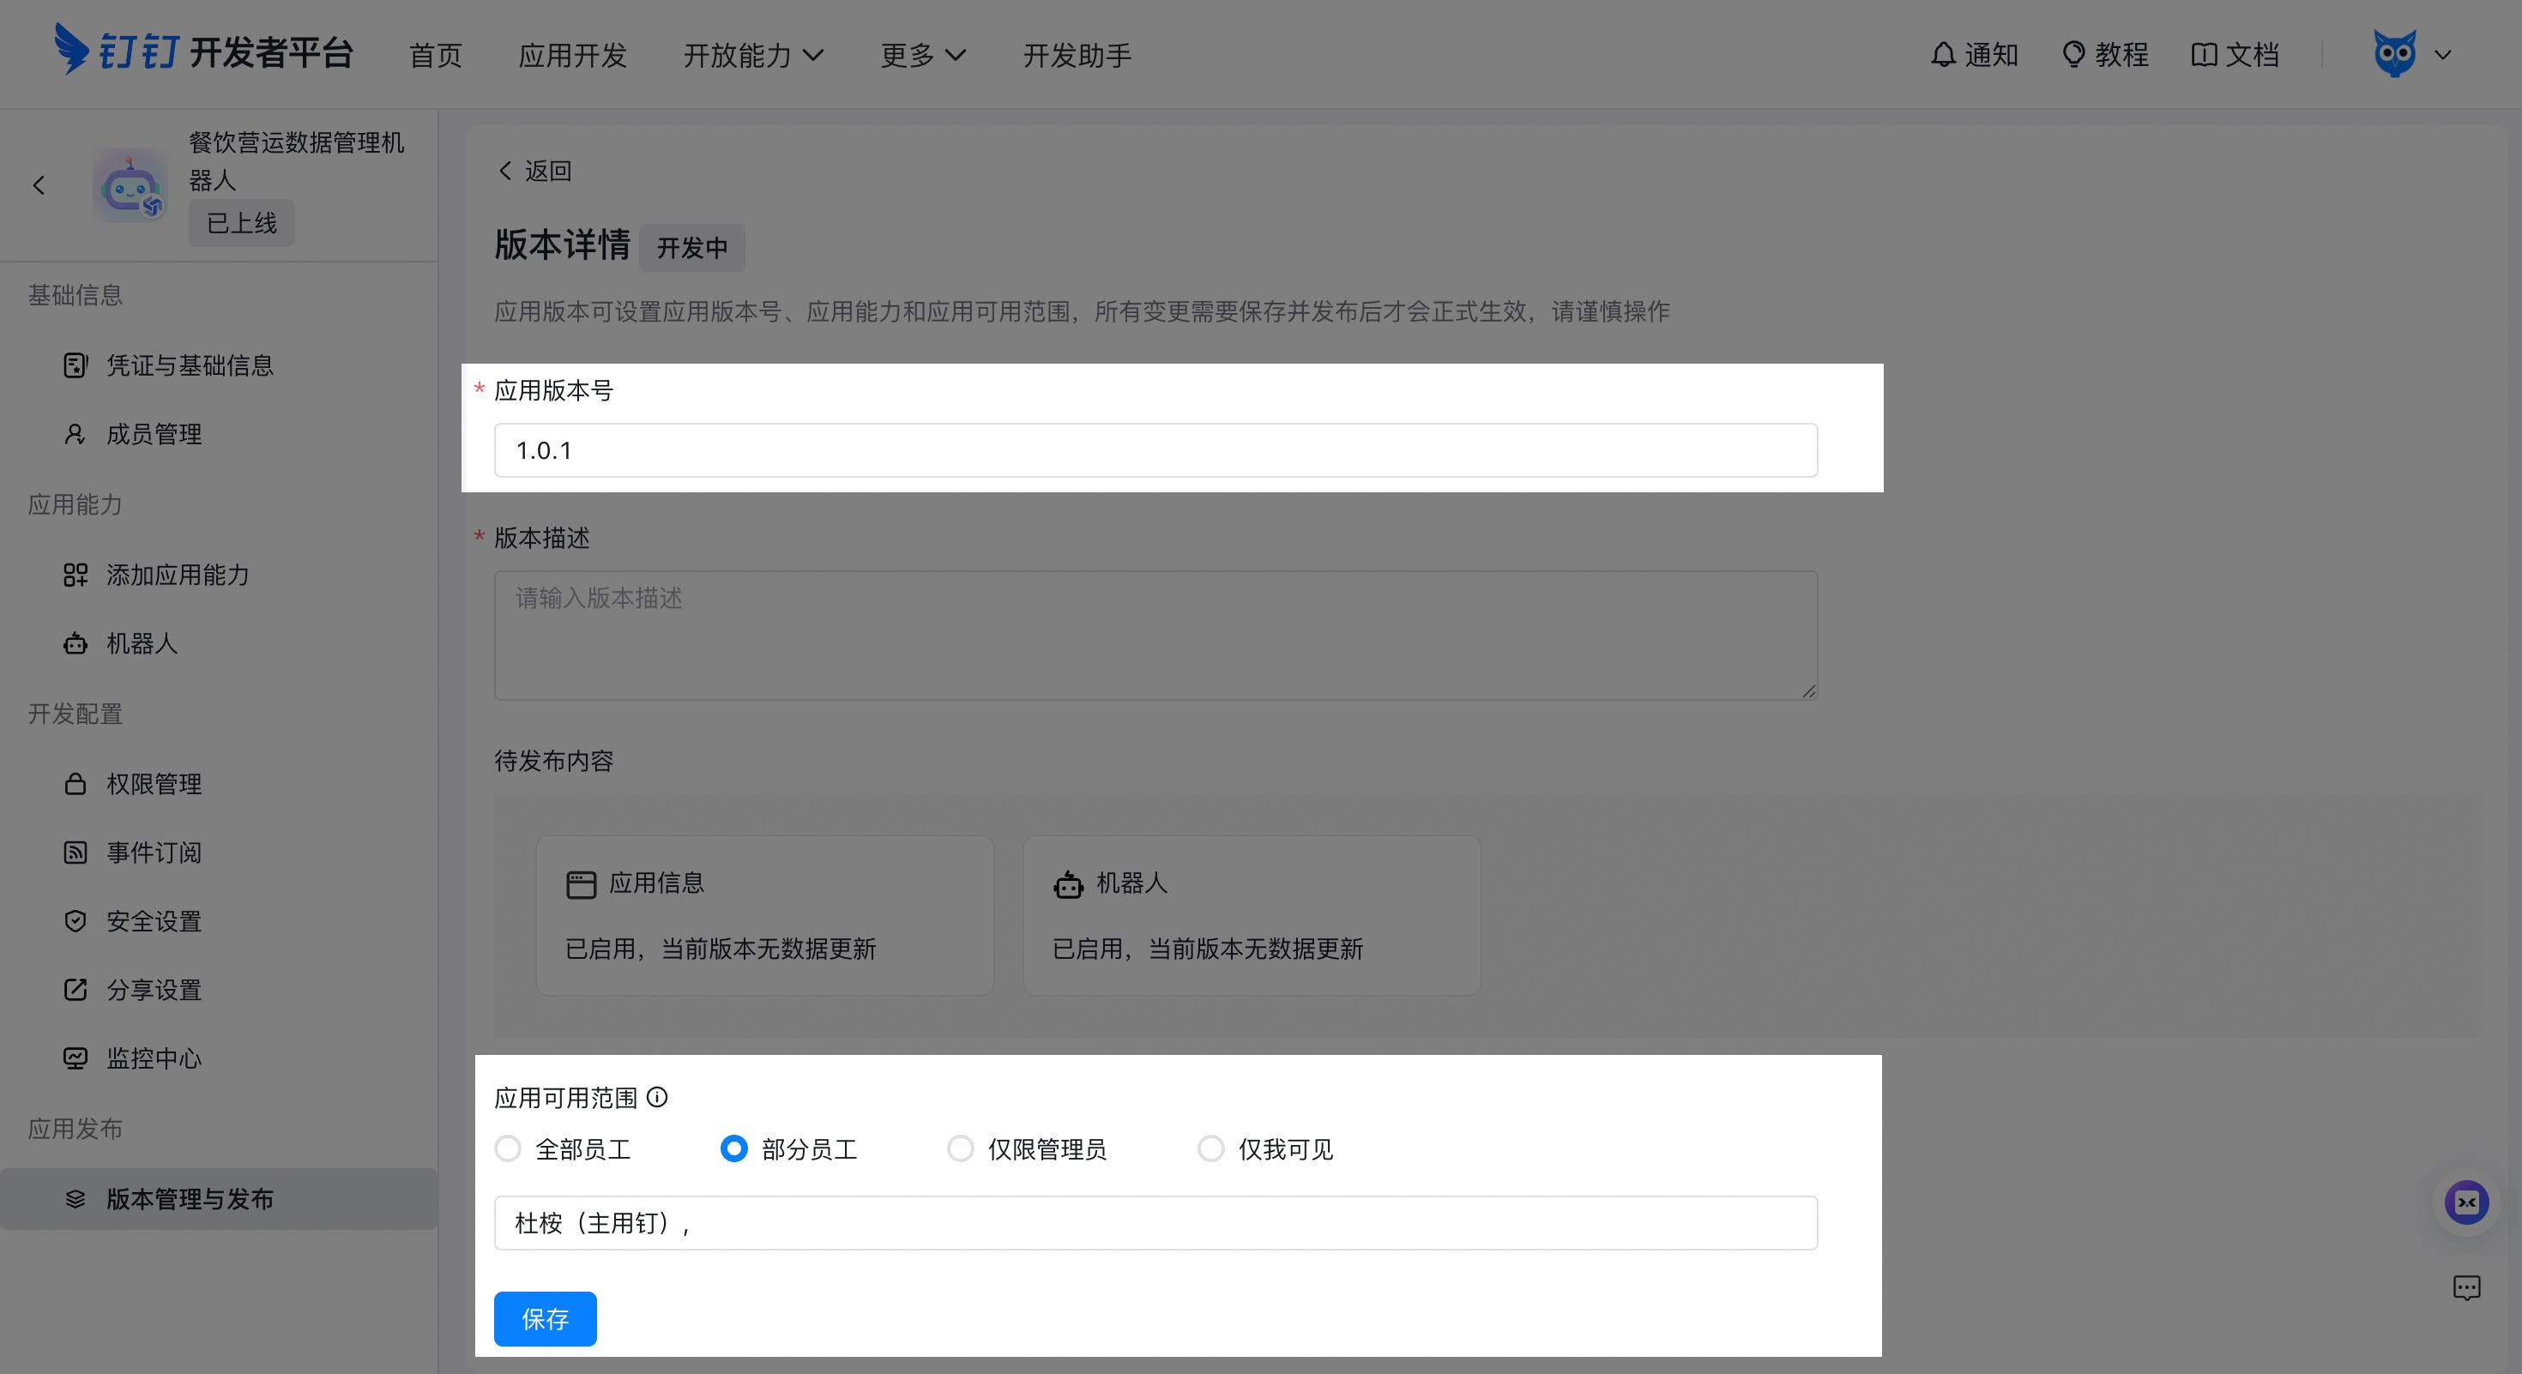Viewport: 2522px width, 1374px height.
Task: Click the 安全设置 shield icon
Action: 75,921
